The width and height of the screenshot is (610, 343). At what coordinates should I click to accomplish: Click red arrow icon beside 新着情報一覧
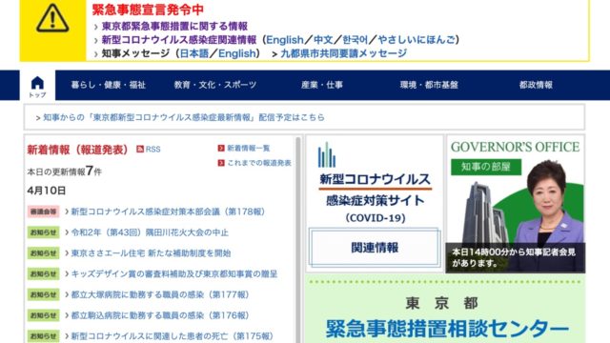[x=221, y=149]
